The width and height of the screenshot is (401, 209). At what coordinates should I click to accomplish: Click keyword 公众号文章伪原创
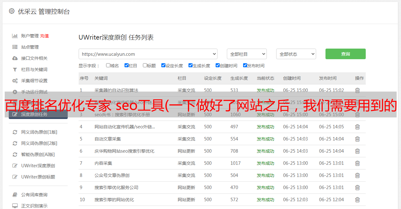[112, 175]
